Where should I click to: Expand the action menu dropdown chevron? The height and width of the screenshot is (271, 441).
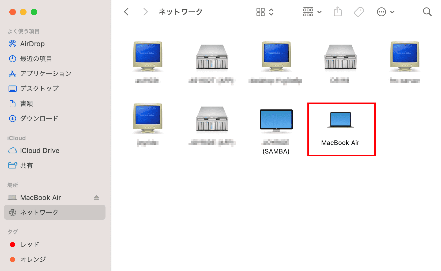tap(392, 12)
